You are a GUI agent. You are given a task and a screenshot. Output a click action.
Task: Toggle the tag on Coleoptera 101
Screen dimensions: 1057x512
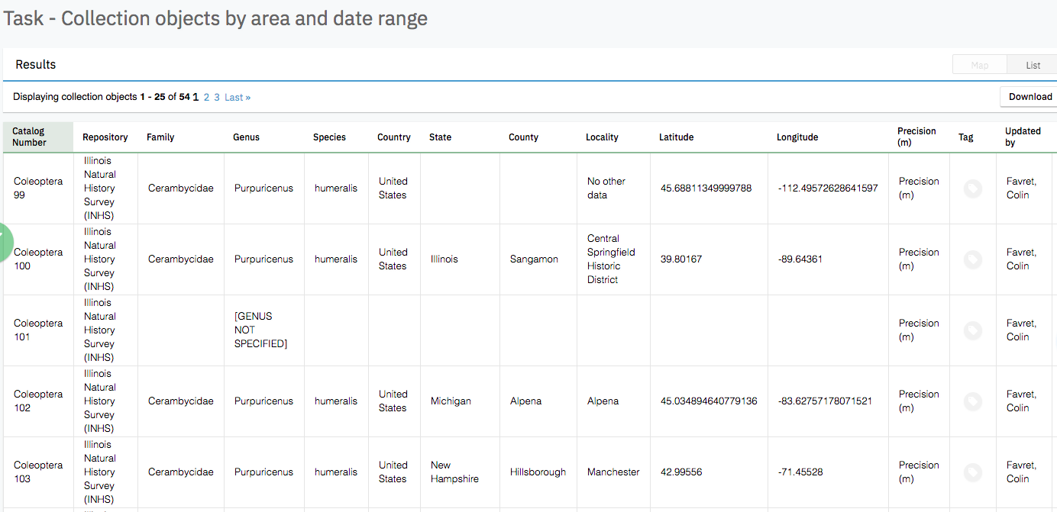tap(973, 330)
